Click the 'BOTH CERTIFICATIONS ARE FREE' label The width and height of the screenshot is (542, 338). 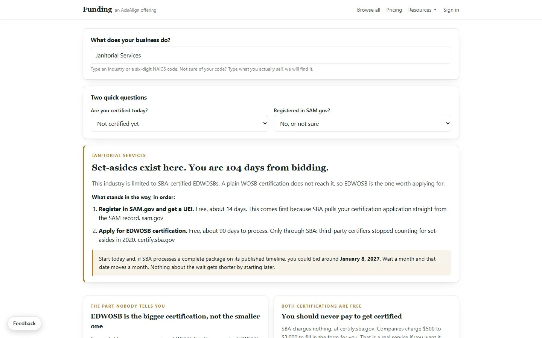(x=321, y=306)
